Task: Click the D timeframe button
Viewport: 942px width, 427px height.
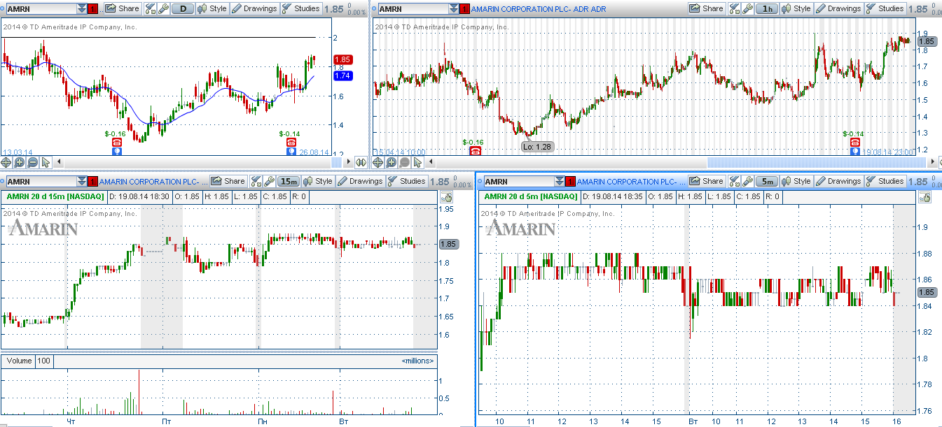Action: pos(183,9)
